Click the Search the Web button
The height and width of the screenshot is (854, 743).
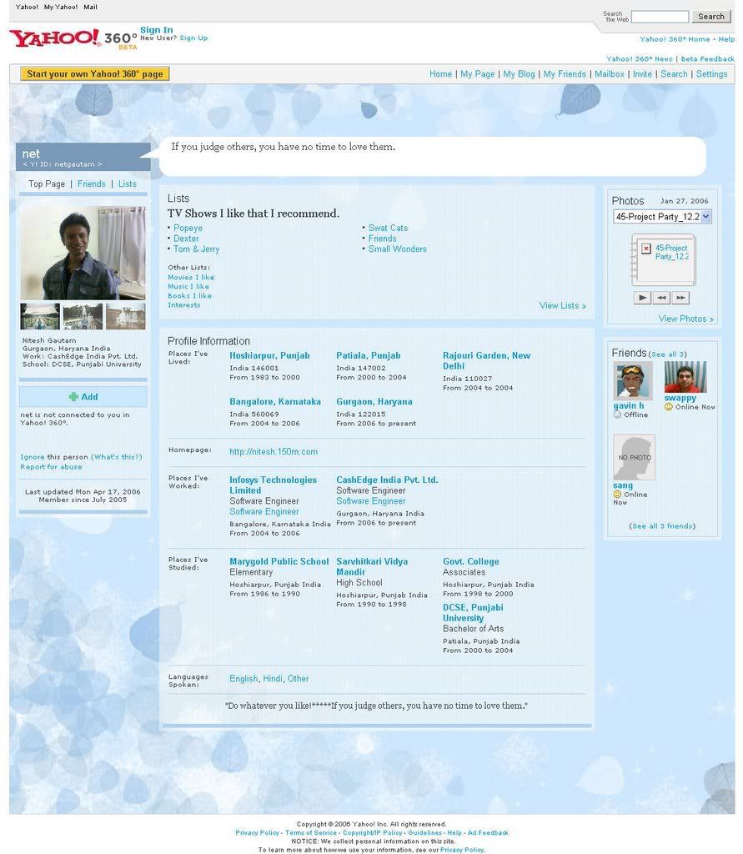(x=711, y=17)
